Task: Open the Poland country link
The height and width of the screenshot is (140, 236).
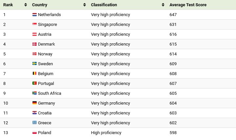Action: point(45,133)
